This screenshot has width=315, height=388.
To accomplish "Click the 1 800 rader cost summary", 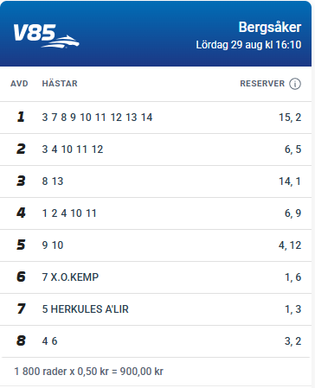I will [89, 372].
